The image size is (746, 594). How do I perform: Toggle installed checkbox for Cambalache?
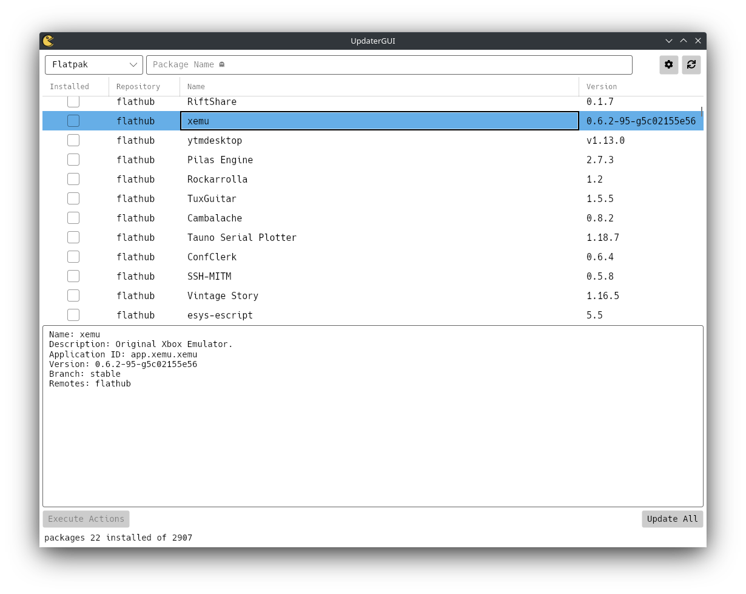pyautogui.click(x=73, y=218)
